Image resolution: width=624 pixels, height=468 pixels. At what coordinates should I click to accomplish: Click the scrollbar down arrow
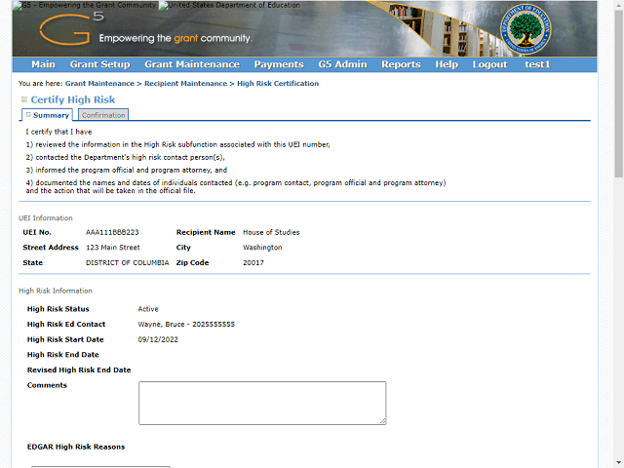(619, 464)
